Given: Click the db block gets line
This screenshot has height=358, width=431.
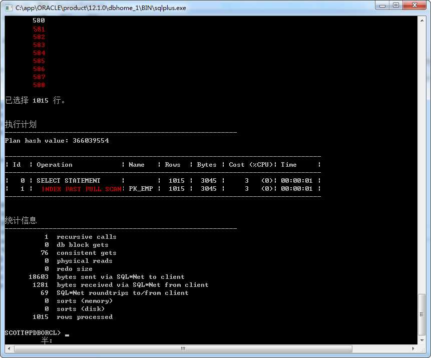Looking at the screenshot, I should (77, 245).
